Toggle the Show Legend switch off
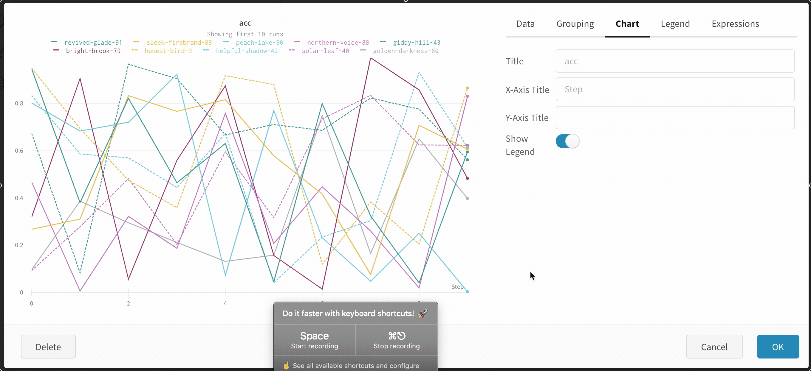The width and height of the screenshot is (811, 371). pyautogui.click(x=567, y=141)
